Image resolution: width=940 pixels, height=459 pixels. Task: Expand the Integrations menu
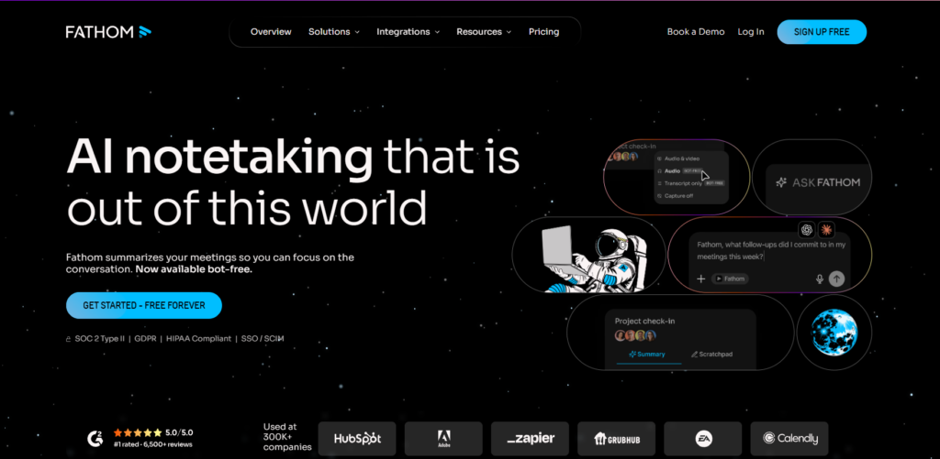tap(408, 32)
